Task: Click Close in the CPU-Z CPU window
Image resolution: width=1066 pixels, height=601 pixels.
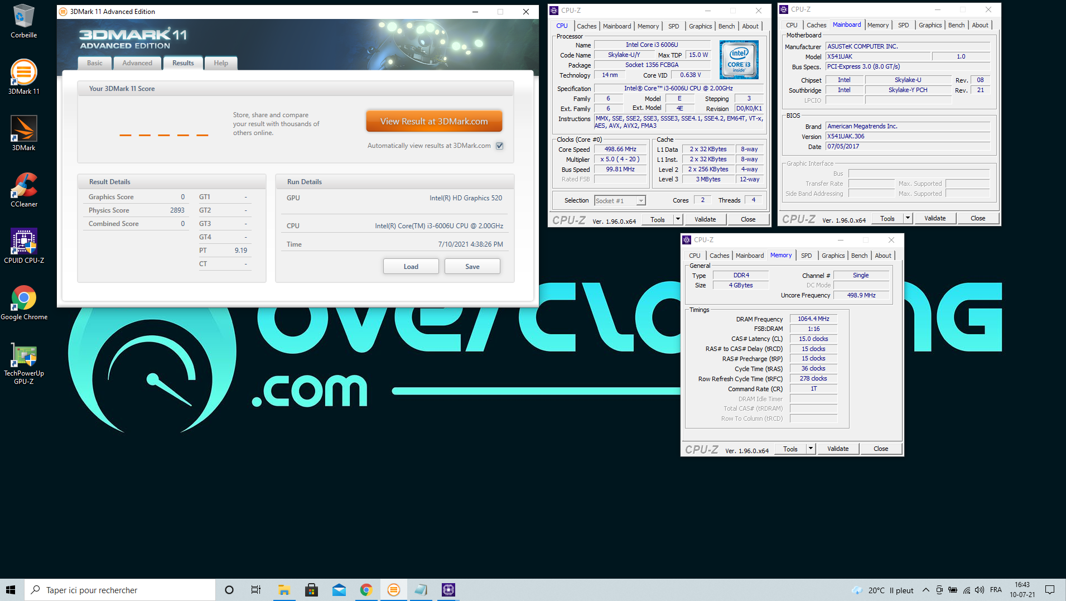Action: click(x=747, y=219)
